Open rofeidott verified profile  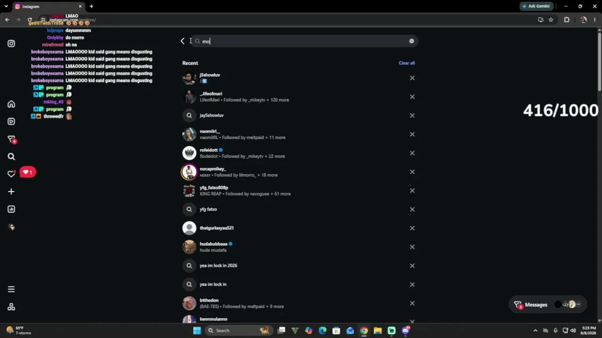[299, 153]
